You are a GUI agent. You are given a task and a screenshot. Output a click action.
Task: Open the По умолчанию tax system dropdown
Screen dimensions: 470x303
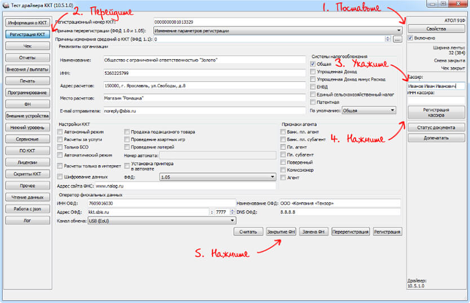coord(392,110)
